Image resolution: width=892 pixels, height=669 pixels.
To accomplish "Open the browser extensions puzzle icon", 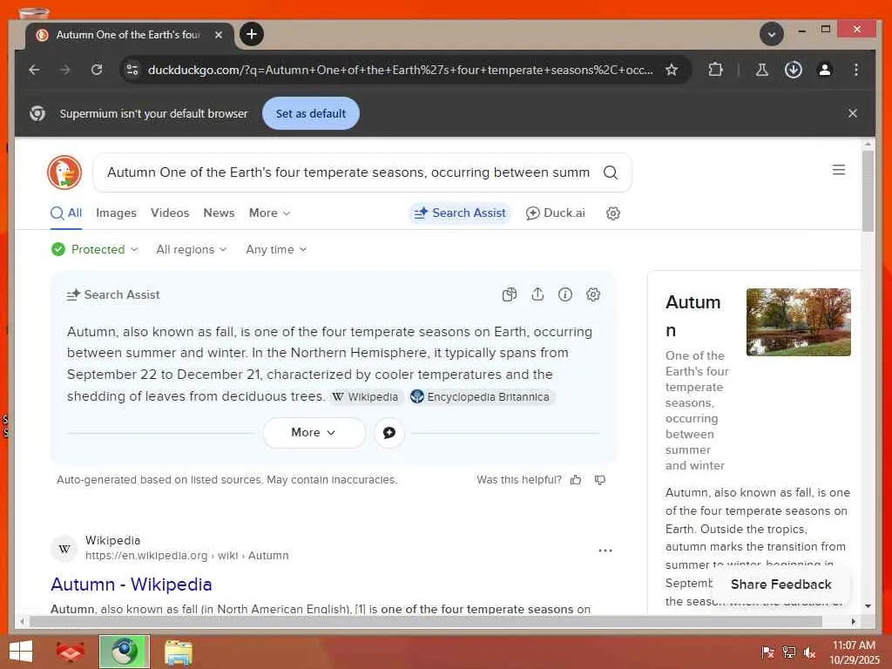I will point(715,70).
